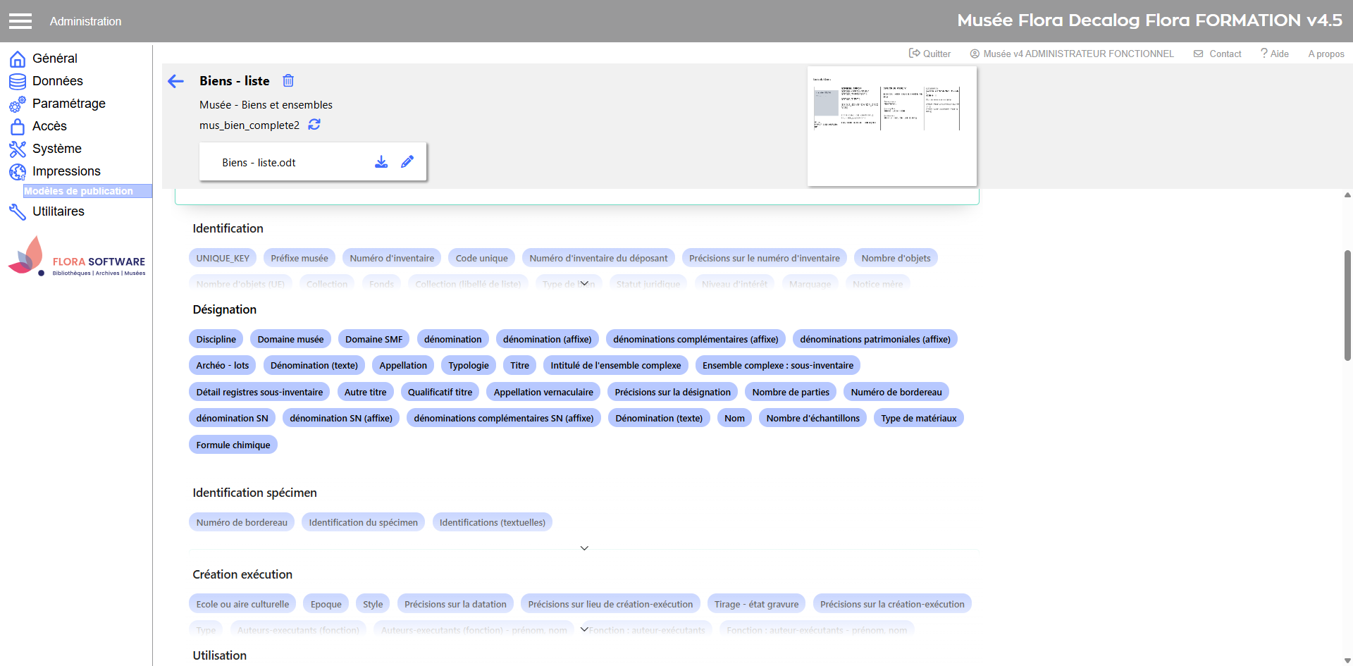The height and width of the screenshot is (666, 1353).
Task: Toggle the Discipline field tag
Action: tap(216, 339)
